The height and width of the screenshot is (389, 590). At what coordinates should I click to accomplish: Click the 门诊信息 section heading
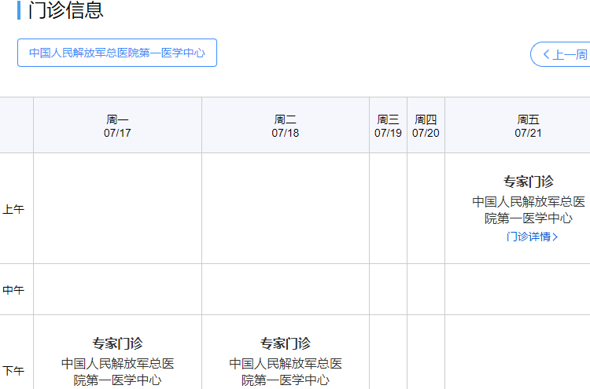click(x=65, y=11)
